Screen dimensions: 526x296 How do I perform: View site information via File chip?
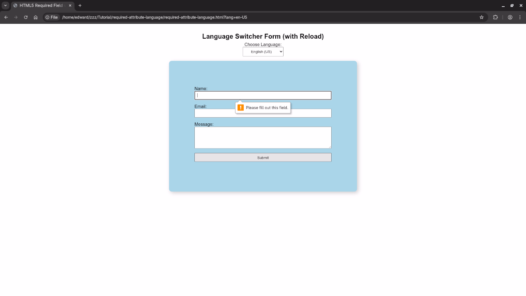(52, 17)
